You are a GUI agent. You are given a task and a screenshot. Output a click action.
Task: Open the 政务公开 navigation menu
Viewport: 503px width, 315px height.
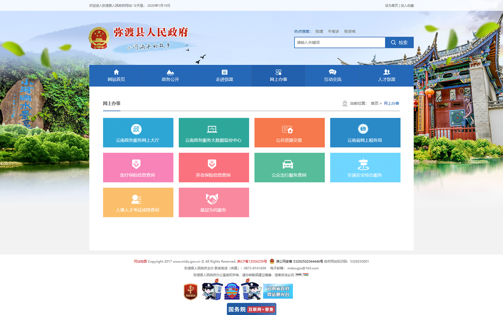[x=170, y=76]
